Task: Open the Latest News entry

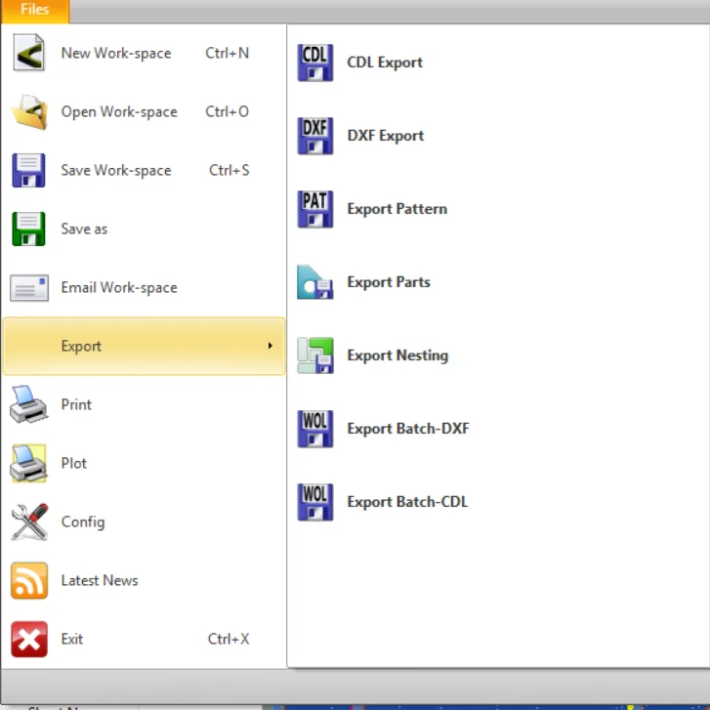Action: coord(144,580)
